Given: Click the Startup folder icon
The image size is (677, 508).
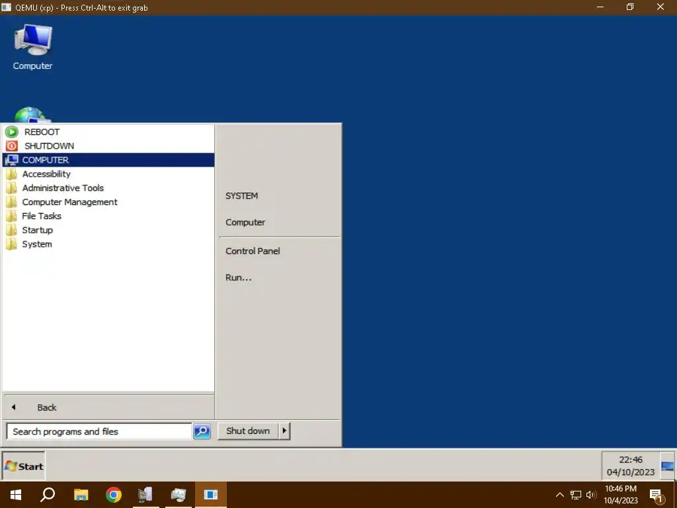Looking at the screenshot, I should pyautogui.click(x=12, y=230).
